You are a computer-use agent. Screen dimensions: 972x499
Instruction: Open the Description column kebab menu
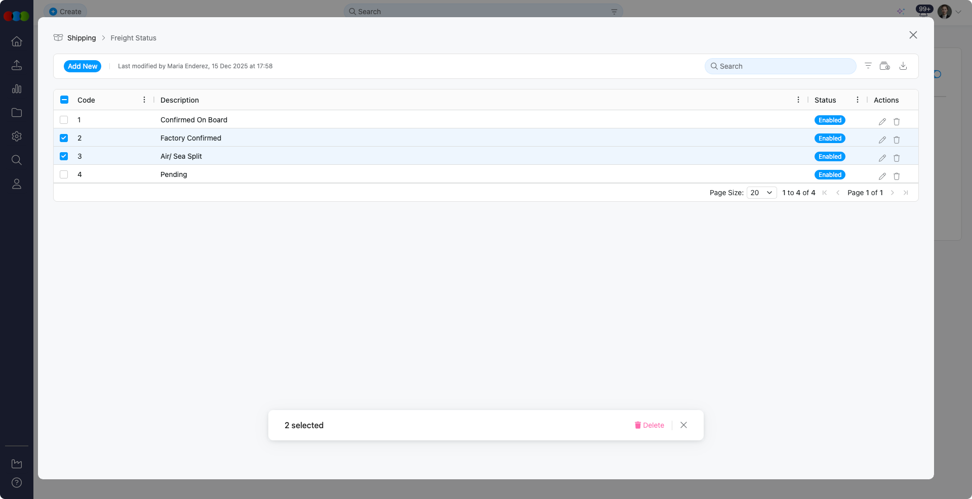click(x=798, y=100)
